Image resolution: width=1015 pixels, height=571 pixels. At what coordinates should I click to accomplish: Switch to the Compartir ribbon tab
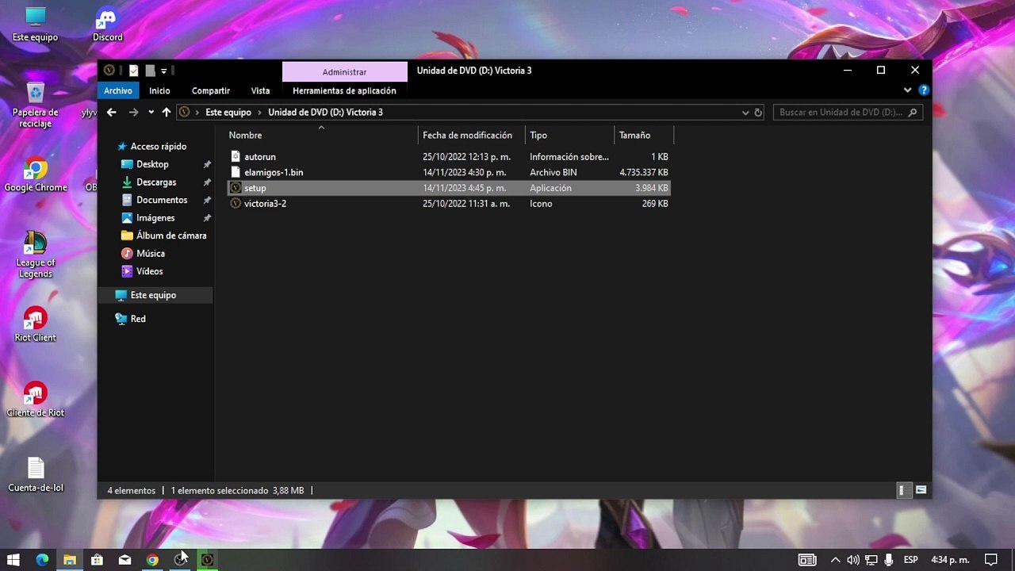point(211,90)
